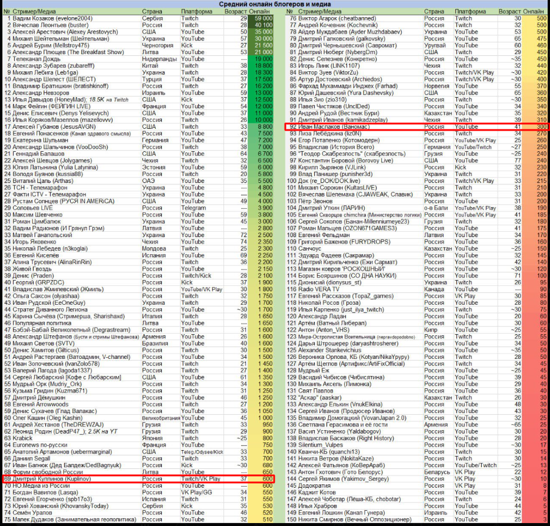This screenshot has width=550, height=526.
Task: Click the "Телеканал Дождь" row name
Action: (x=36, y=59)
